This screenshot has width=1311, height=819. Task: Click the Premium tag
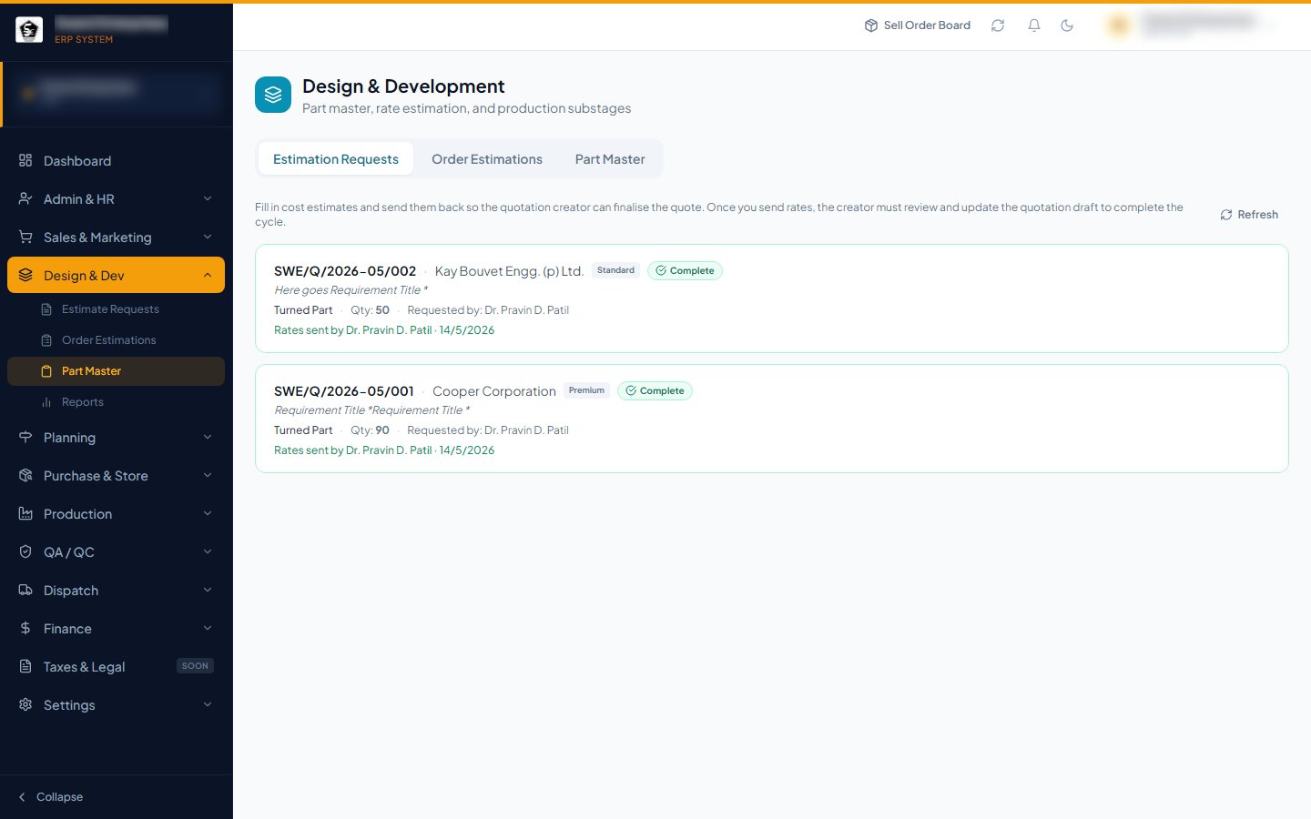pos(586,390)
